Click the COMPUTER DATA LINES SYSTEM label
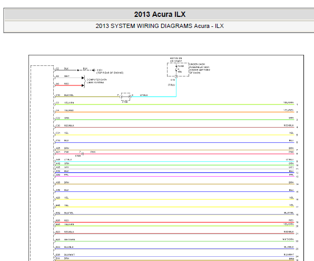 click(97, 81)
